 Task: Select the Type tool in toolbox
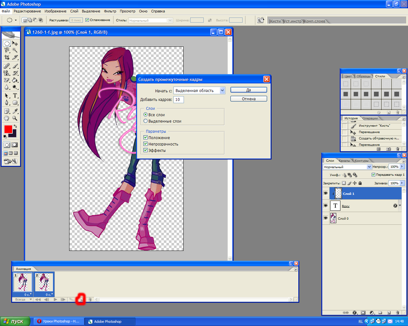pyautogui.click(x=15, y=96)
